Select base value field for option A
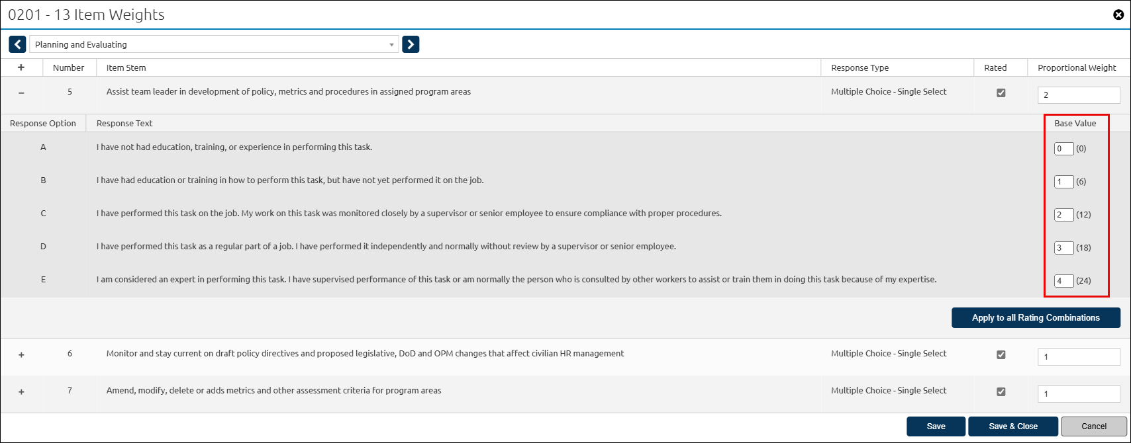 pos(1063,149)
